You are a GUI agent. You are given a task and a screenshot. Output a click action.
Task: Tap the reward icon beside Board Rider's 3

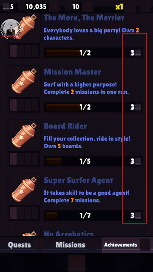pyautogui.click(x=138, y=161)
